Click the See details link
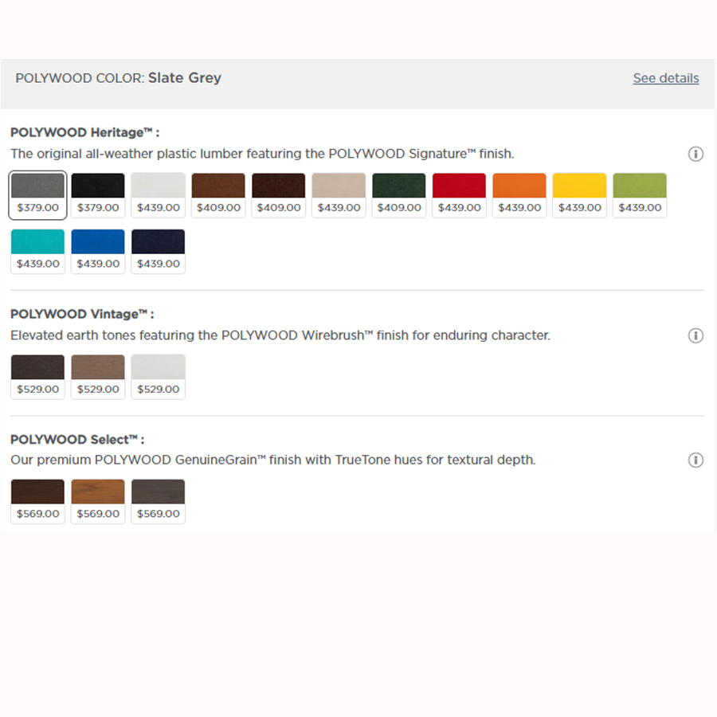This screenshot has height=717, width=717. pos(665,78)
